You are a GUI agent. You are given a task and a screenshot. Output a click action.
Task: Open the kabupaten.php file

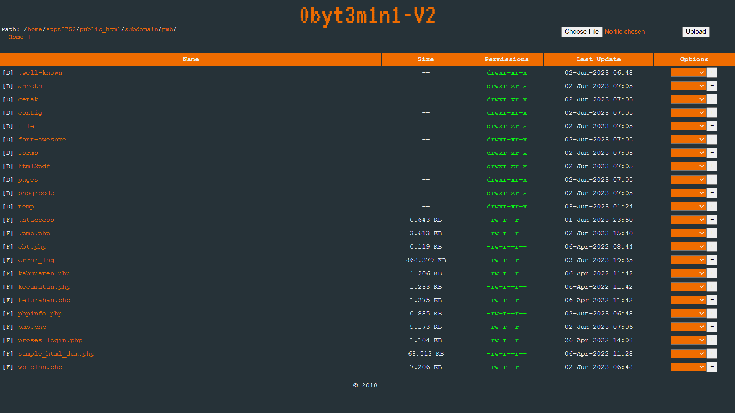click(x=44, y=273)
